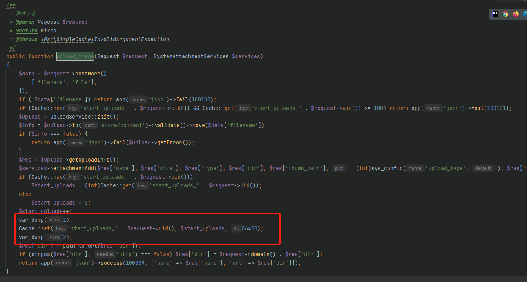The width and height of the screenshot is (527, 282).
Task: Click the 图片上传 comment text
Action: click(26, 13)
